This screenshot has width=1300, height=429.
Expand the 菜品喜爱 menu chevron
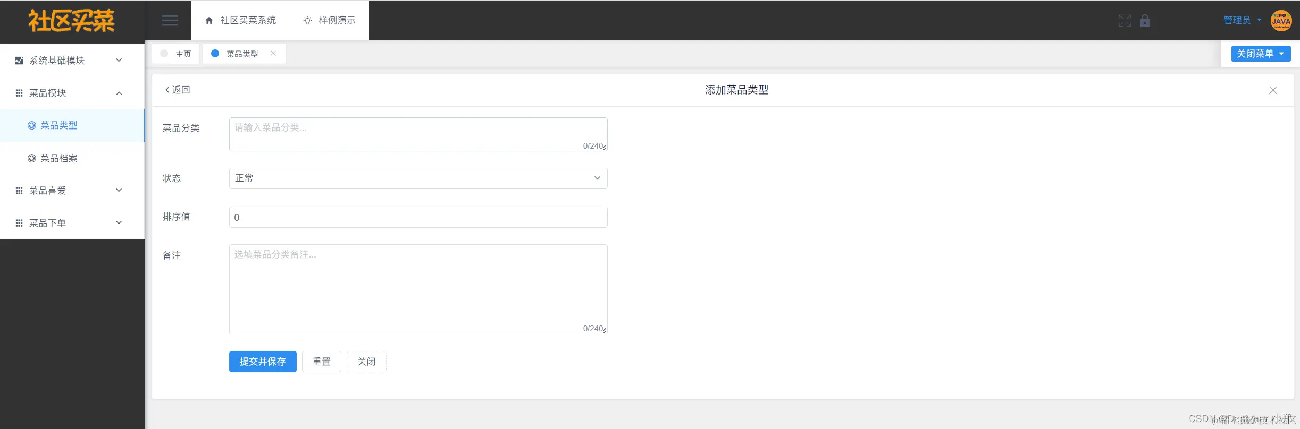[x=119, y=190]
